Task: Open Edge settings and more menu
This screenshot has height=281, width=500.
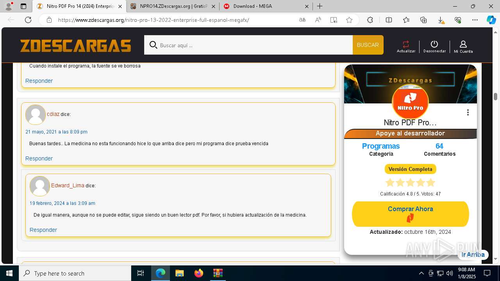Action: pos(475,20)
